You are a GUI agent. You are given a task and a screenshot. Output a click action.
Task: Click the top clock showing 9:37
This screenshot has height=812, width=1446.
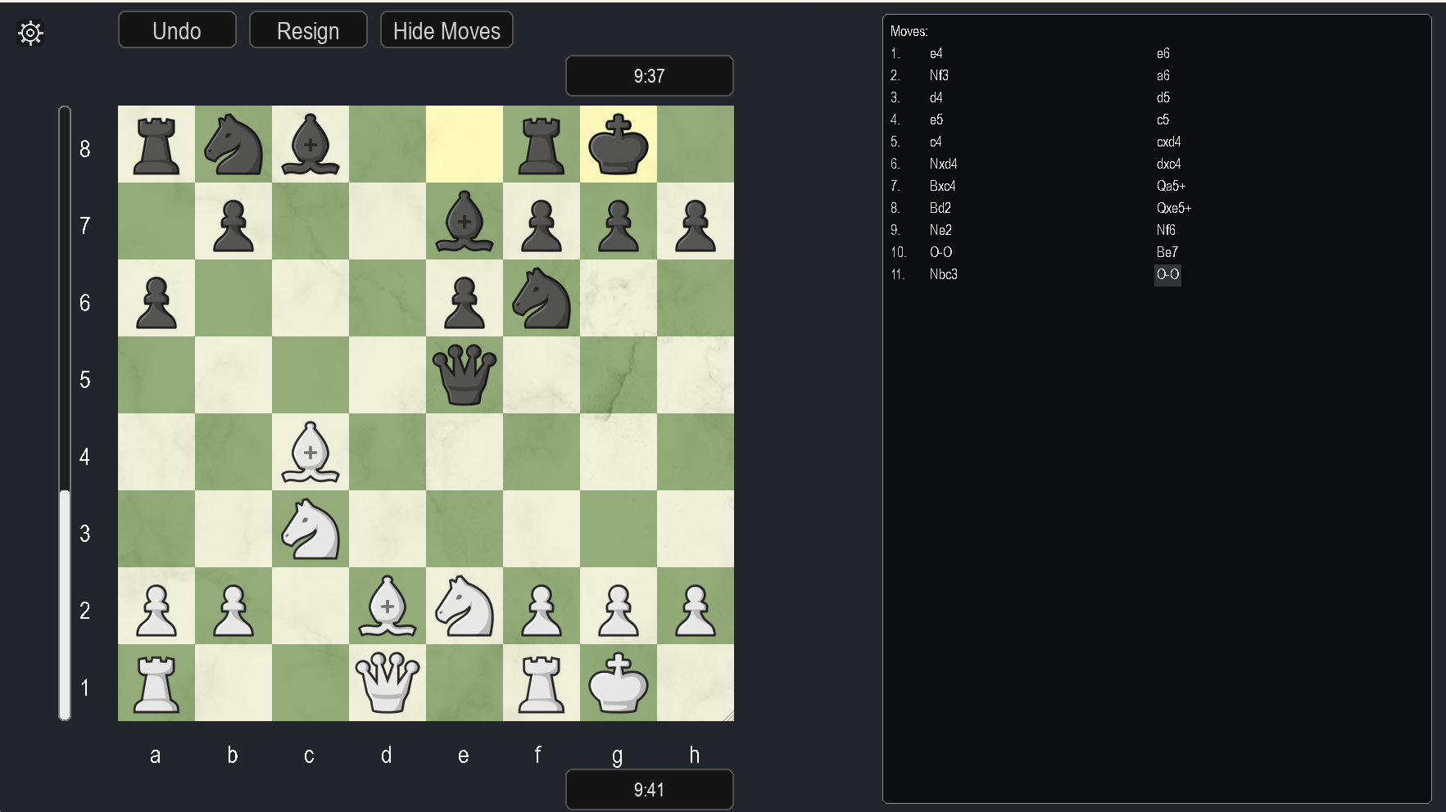pyautogui.click(x=649, y=76)
